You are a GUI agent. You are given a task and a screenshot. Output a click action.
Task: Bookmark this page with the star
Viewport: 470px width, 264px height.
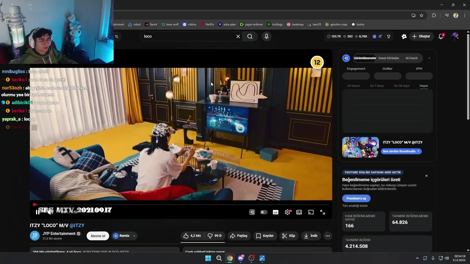click(x=422, y=15)
